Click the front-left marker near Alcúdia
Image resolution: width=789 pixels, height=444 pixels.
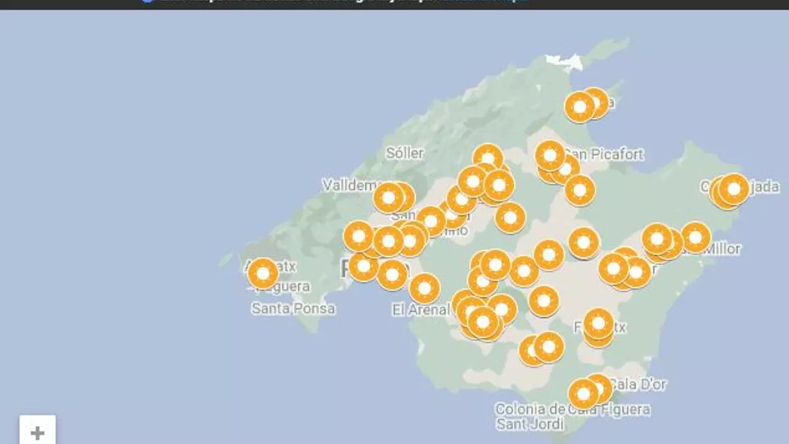[580, 107]
